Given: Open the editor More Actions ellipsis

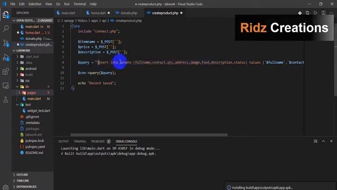Looking at the screenshot, I should tap(331, 13).
